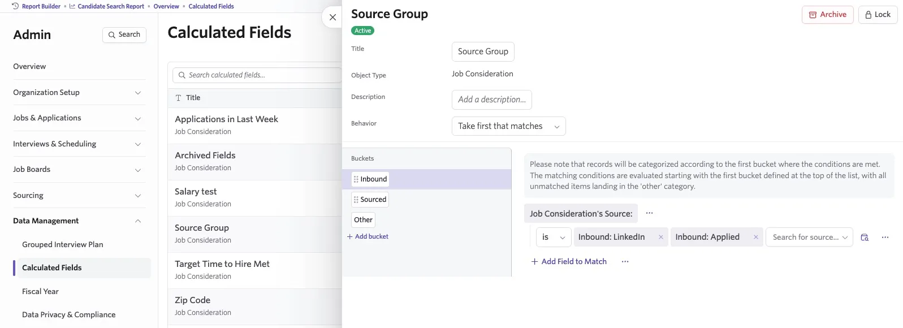The image size is (903, 328).
Task: Open the Search for source dropdown
Action: [809, 237]
